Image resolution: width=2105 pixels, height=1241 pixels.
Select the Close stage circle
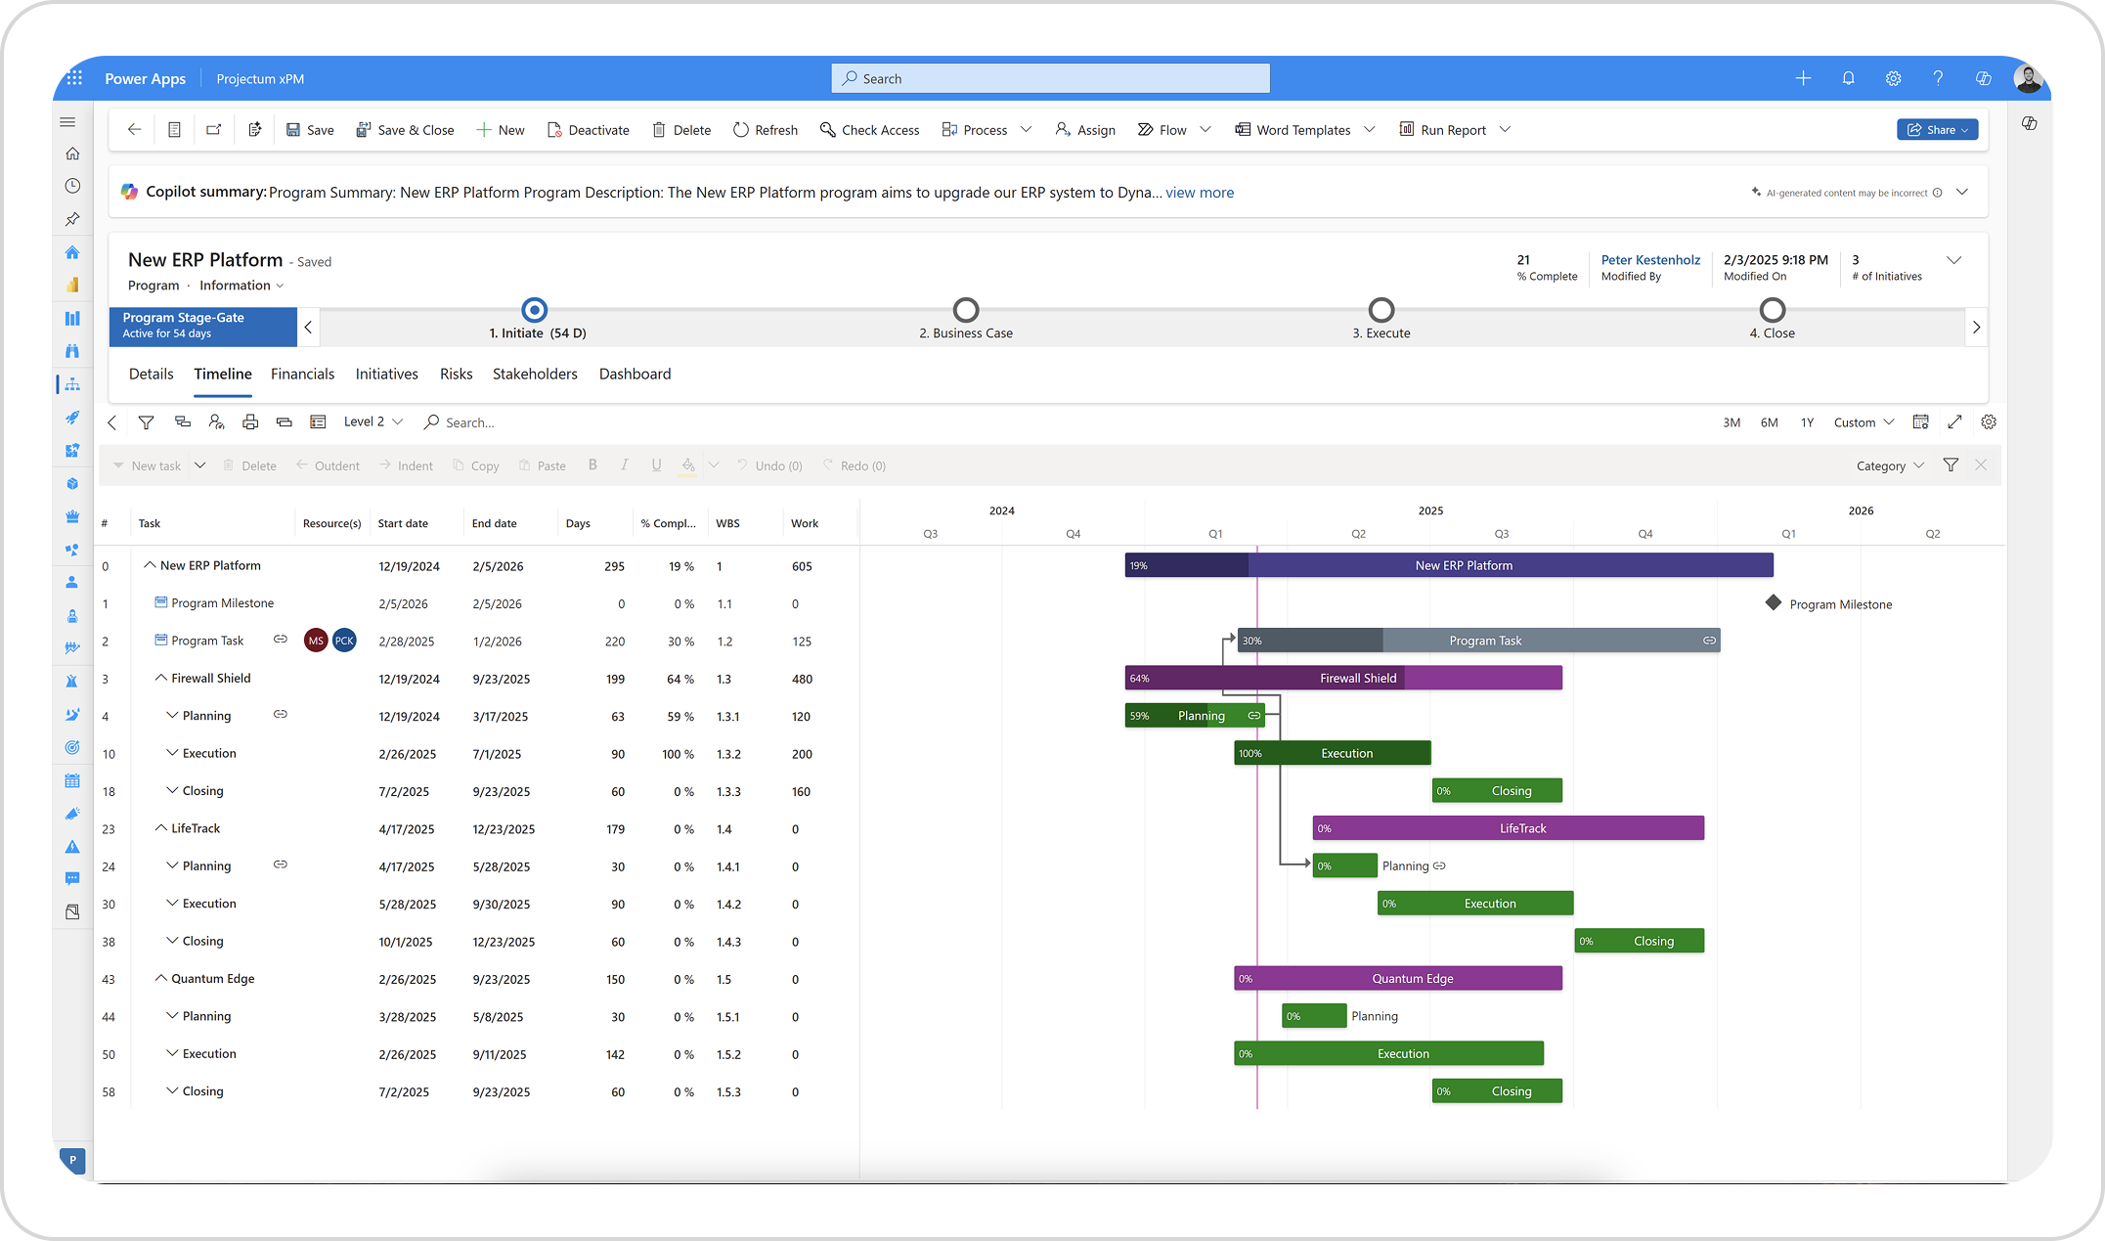1773,310
